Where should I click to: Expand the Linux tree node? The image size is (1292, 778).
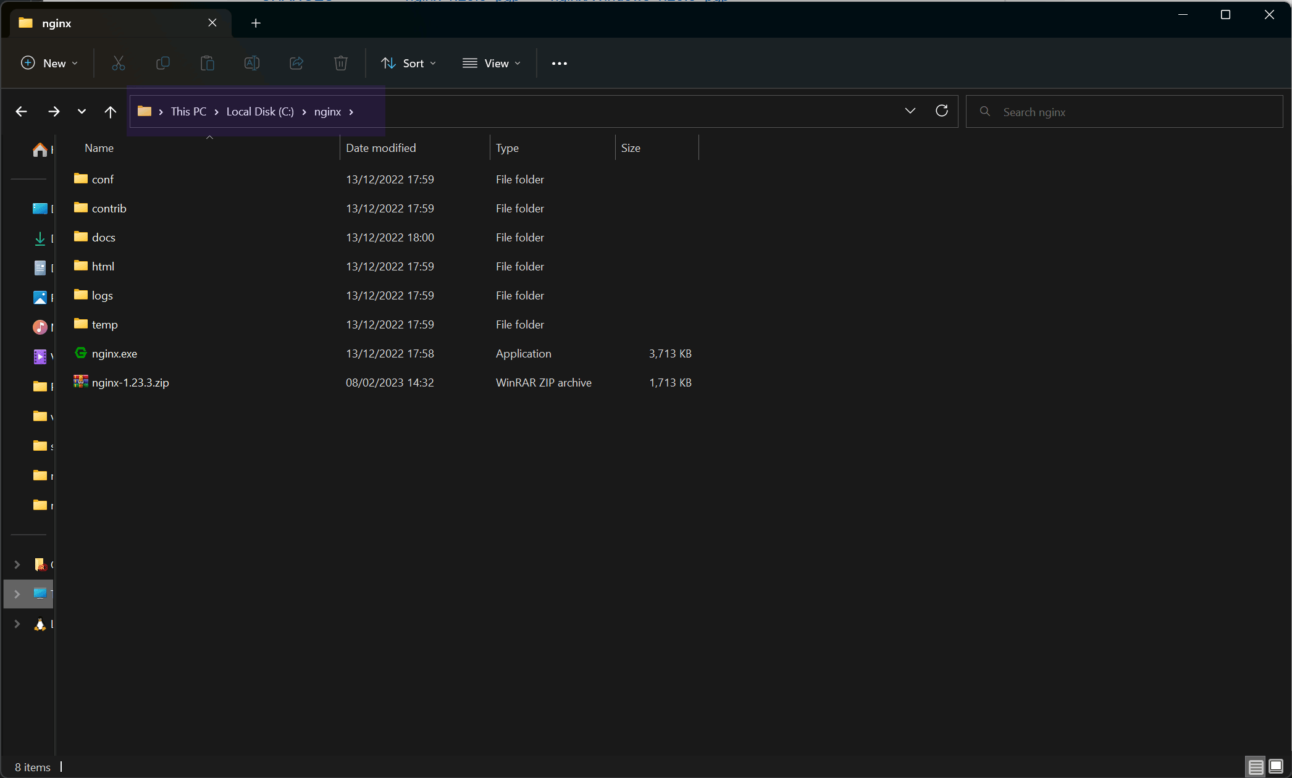[17, 624]
